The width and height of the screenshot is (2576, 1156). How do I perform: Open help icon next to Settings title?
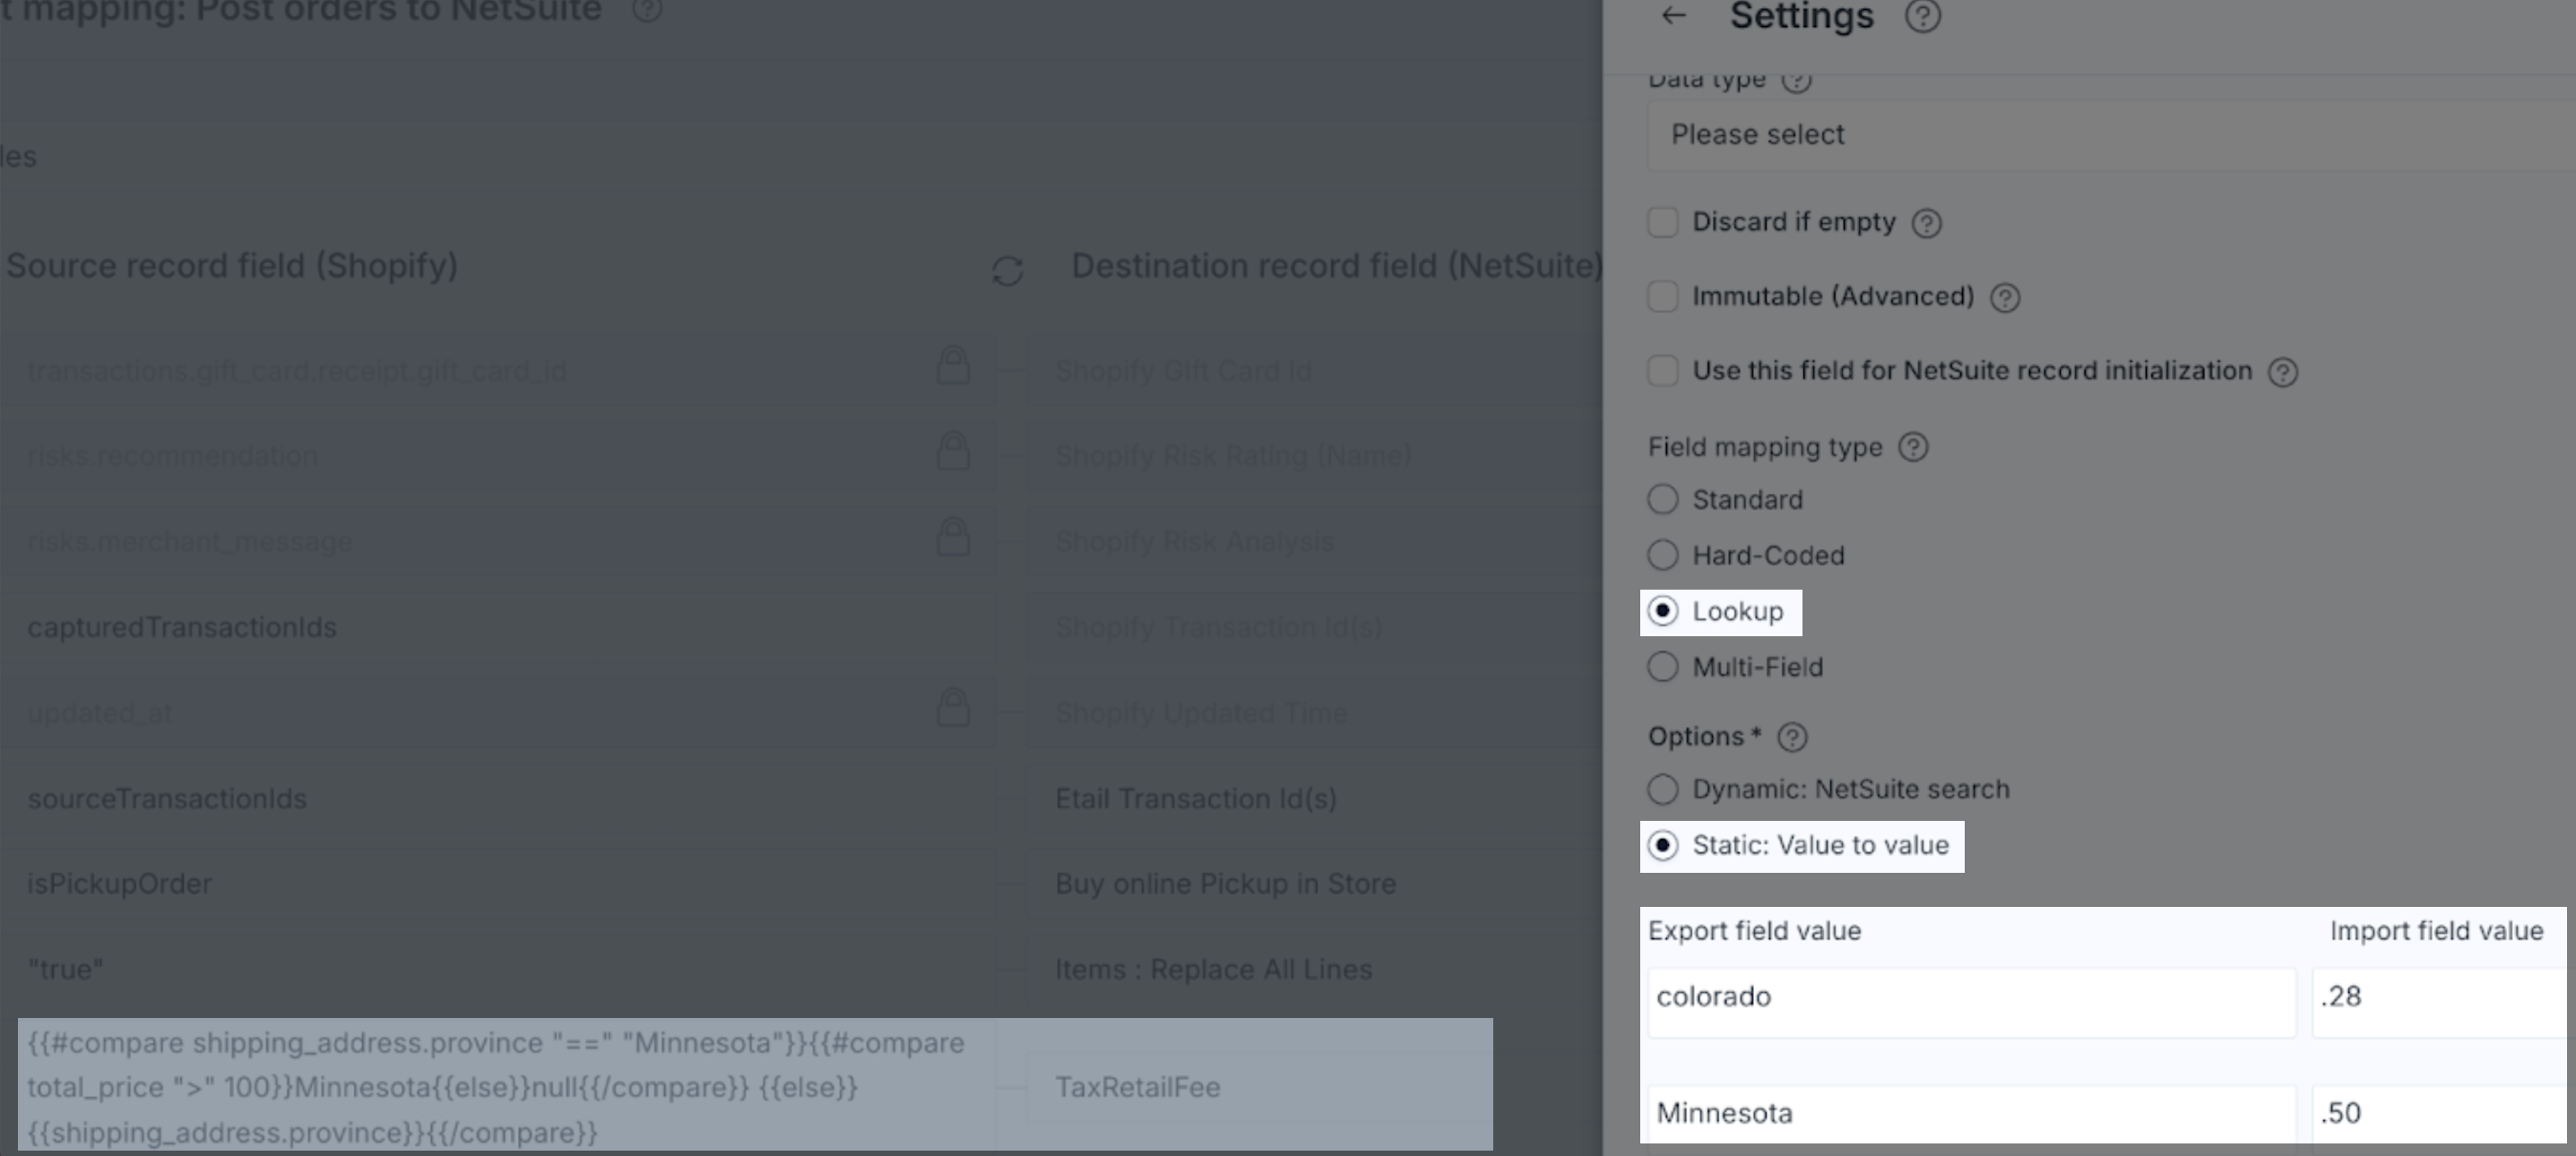click(1922, 16)
